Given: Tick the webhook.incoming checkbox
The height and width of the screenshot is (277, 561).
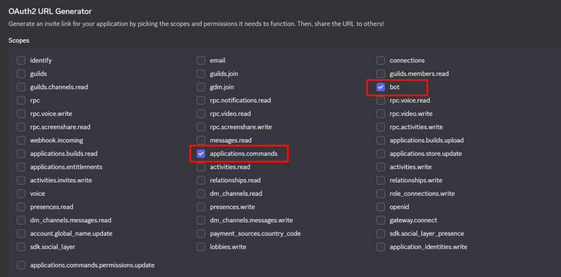Looking at the screenshot, I should (x=21, y=141).
